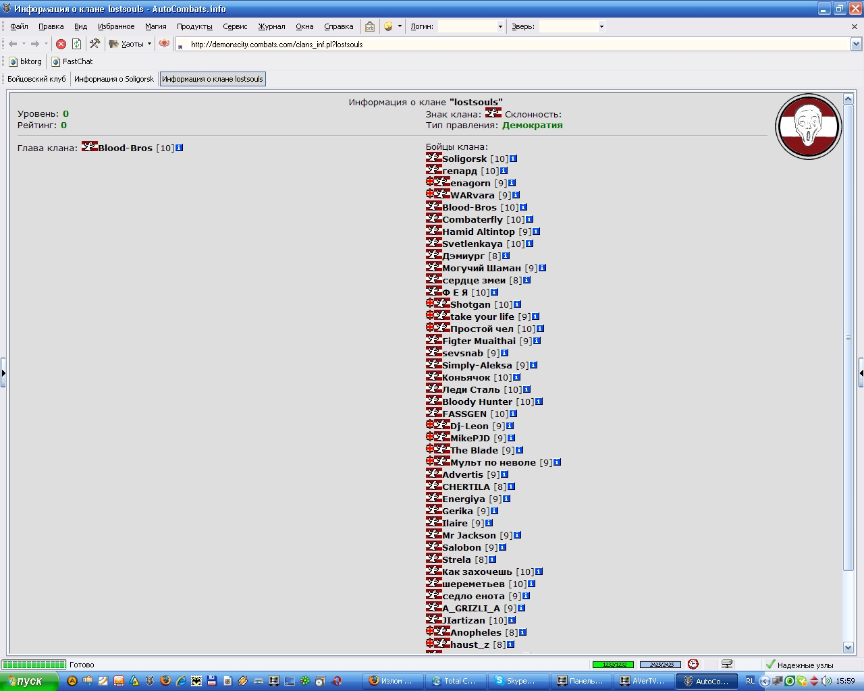Viewport: 864px width, 691px height.
Task: Open info icon next to Blood-Bros clan head
Action: pos(179,148)
